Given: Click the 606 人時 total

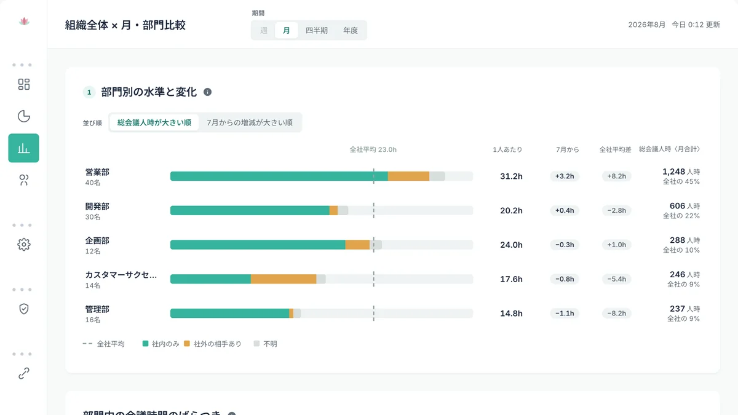Looking at the screenshot, I should tap(684, 206).
